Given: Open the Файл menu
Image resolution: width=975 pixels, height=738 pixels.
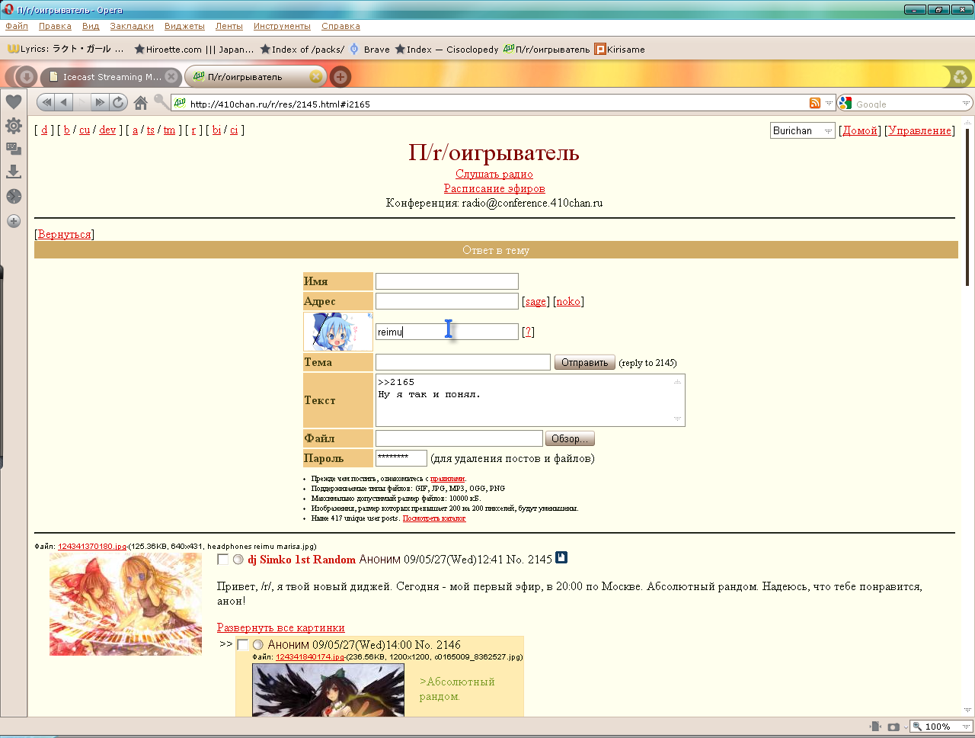Looking at the screenshot, I should 17,26.
